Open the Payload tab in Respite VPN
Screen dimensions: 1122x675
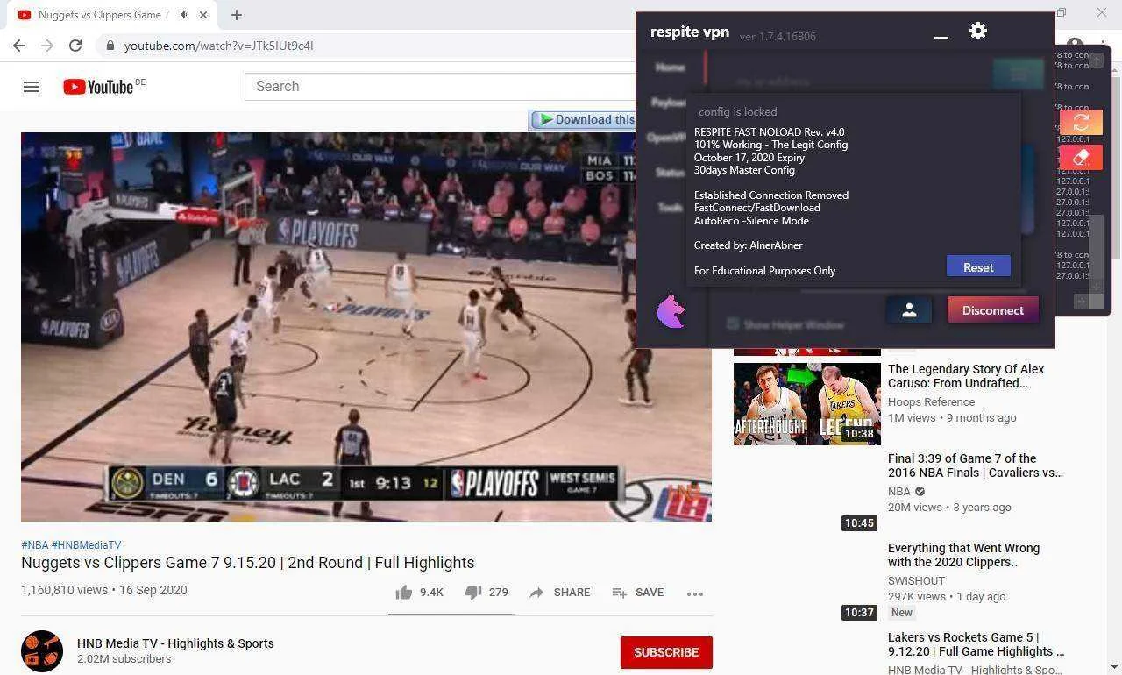point(668,103)
